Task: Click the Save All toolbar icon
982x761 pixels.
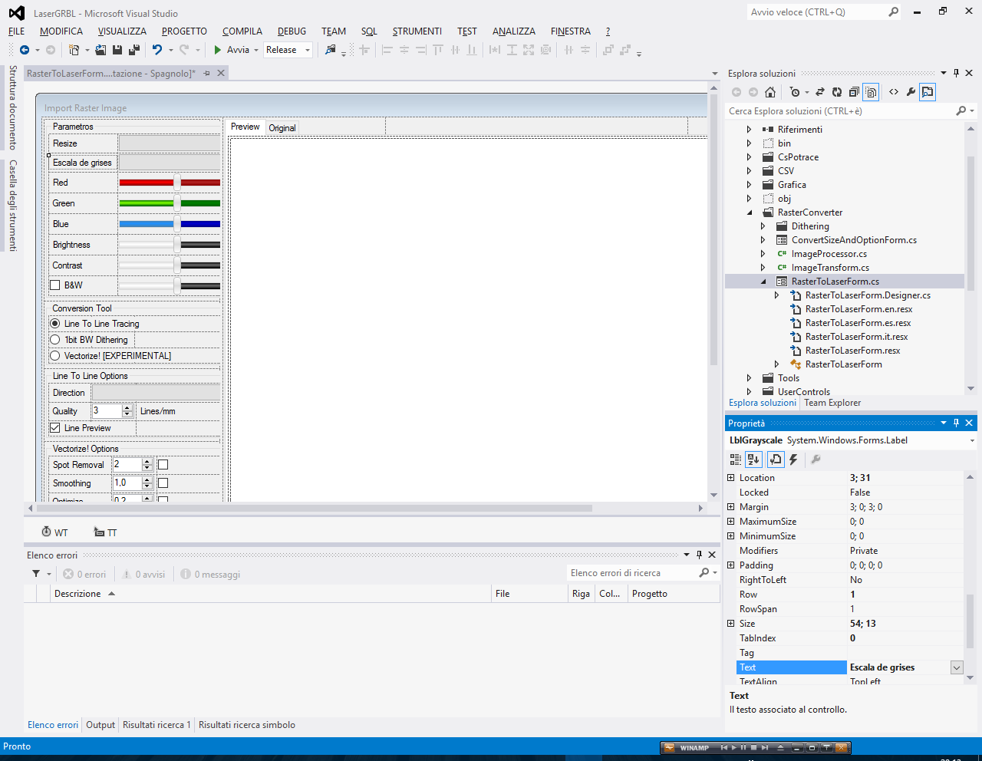Action: pyautogui.click(x=134, y=50)
